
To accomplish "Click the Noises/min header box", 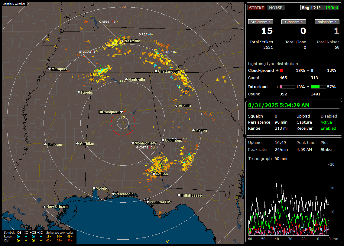I will 327,22.
